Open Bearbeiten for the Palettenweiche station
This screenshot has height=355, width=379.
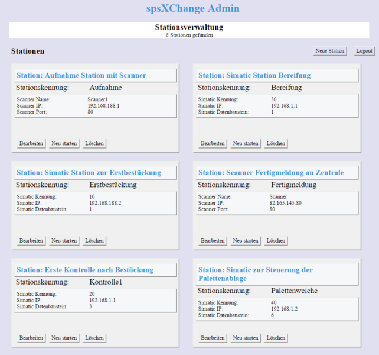213,338
